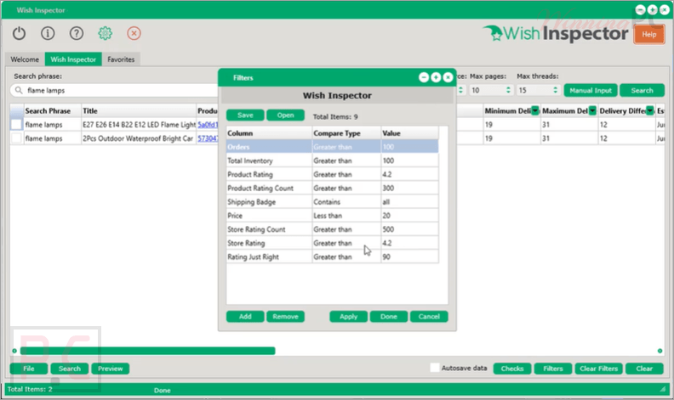The image size is (674, 400).
Task: Click the Clear Filters button
Action: (598, 369)
